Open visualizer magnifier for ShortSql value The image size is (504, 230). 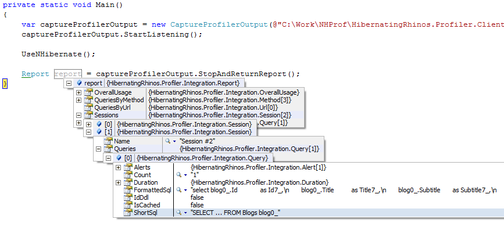click(x=179, y=213)
